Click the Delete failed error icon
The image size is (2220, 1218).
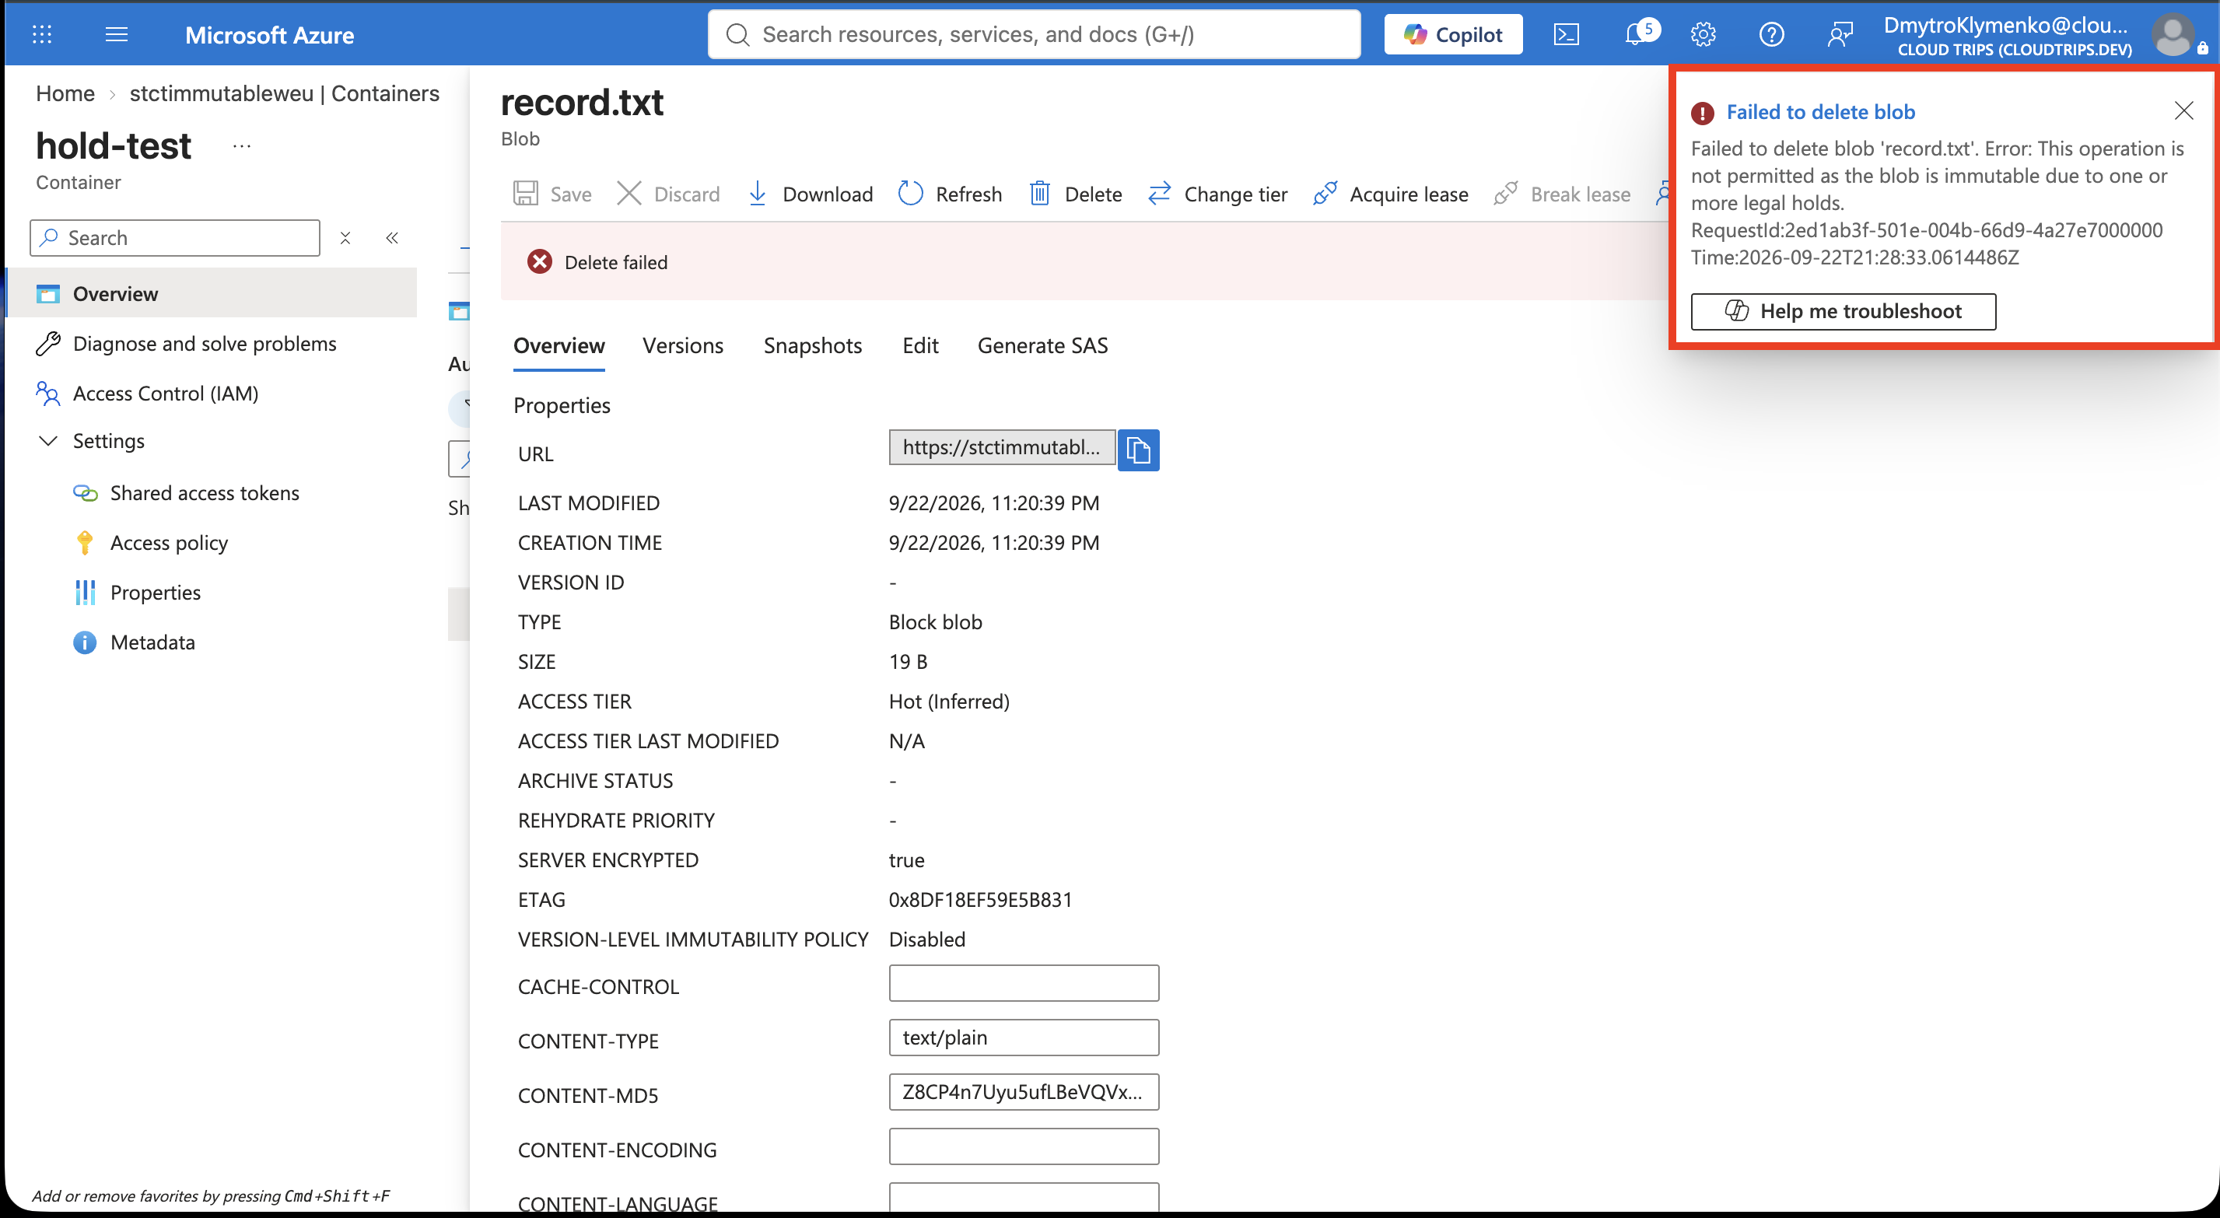click(540, 262)
